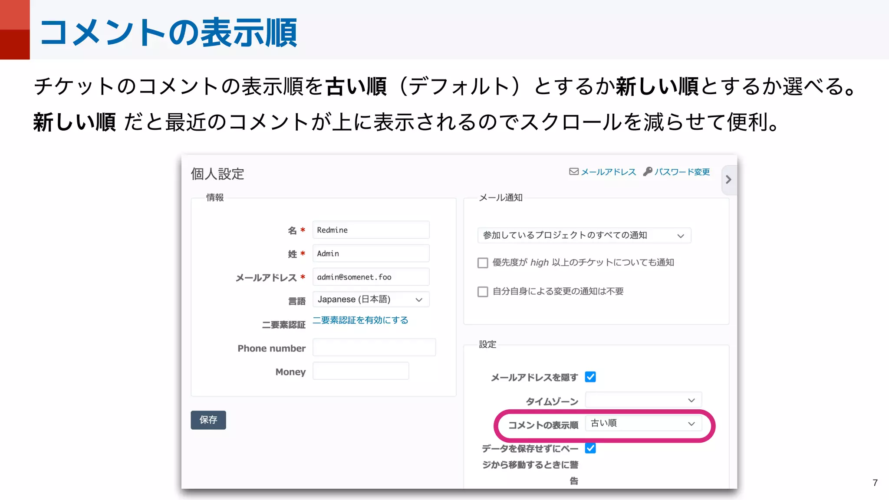Expand the タイムゾーン dropdown

(643, 400)
